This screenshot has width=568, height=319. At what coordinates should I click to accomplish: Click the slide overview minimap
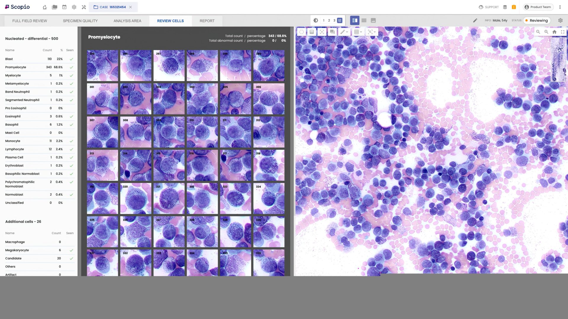[x=559, y=59]
